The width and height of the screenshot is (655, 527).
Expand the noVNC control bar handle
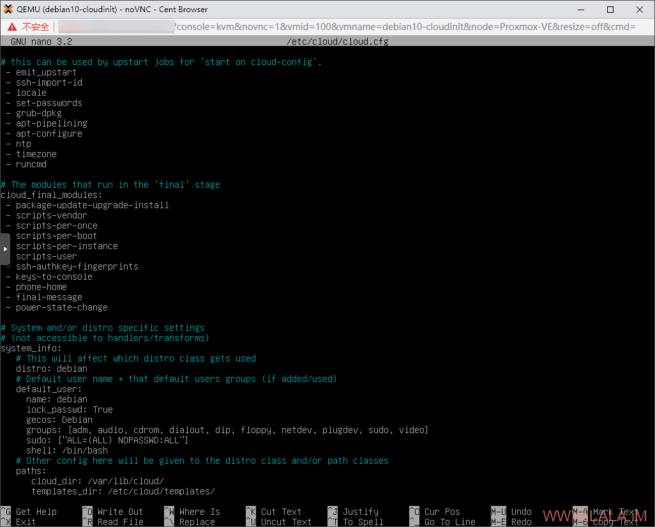[x=5, y=249]
